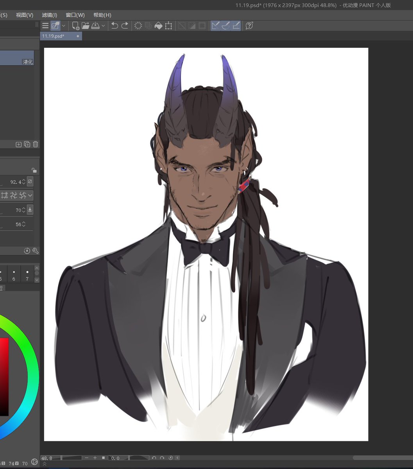Open CLIP STUDIO launcher icon in toolbar
Screen dimensions: 413x469
[x=55, y=26]
